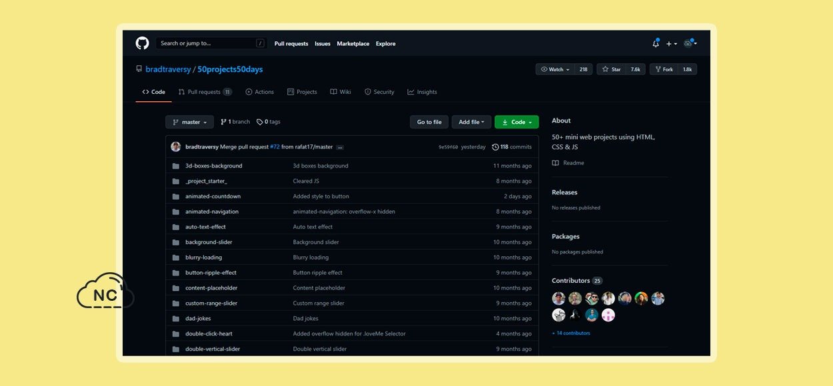Open the _project_starter_ folder
Image resolution: width=833 pixels, height=386 pixels.
[206, 181]
